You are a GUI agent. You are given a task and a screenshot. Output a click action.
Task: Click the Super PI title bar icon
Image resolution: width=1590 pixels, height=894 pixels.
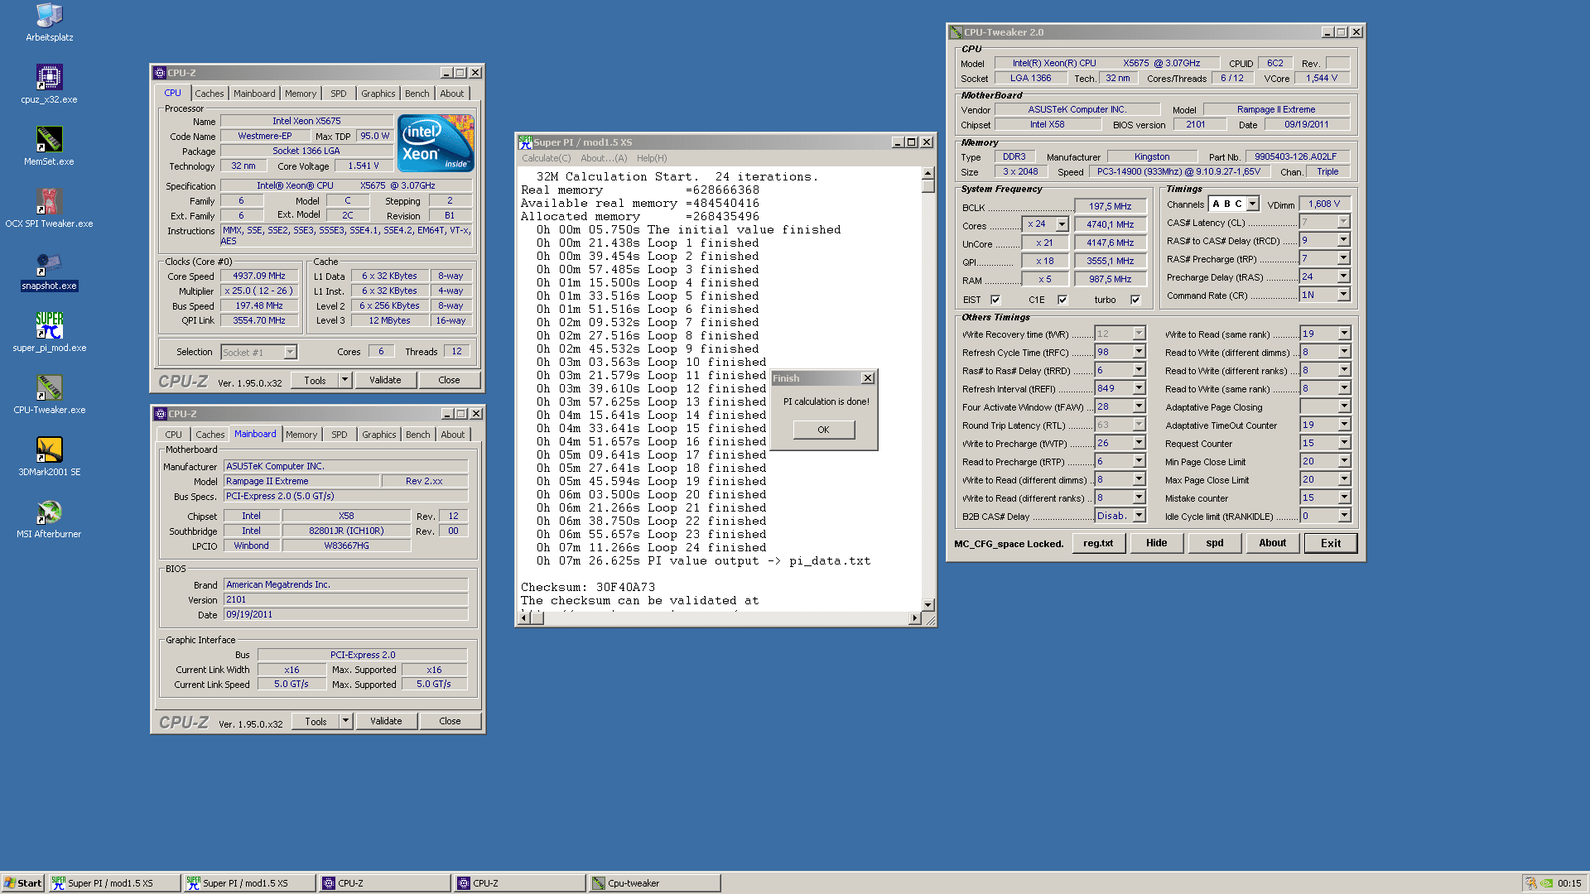pyautogui.click(x=525, y=142)
